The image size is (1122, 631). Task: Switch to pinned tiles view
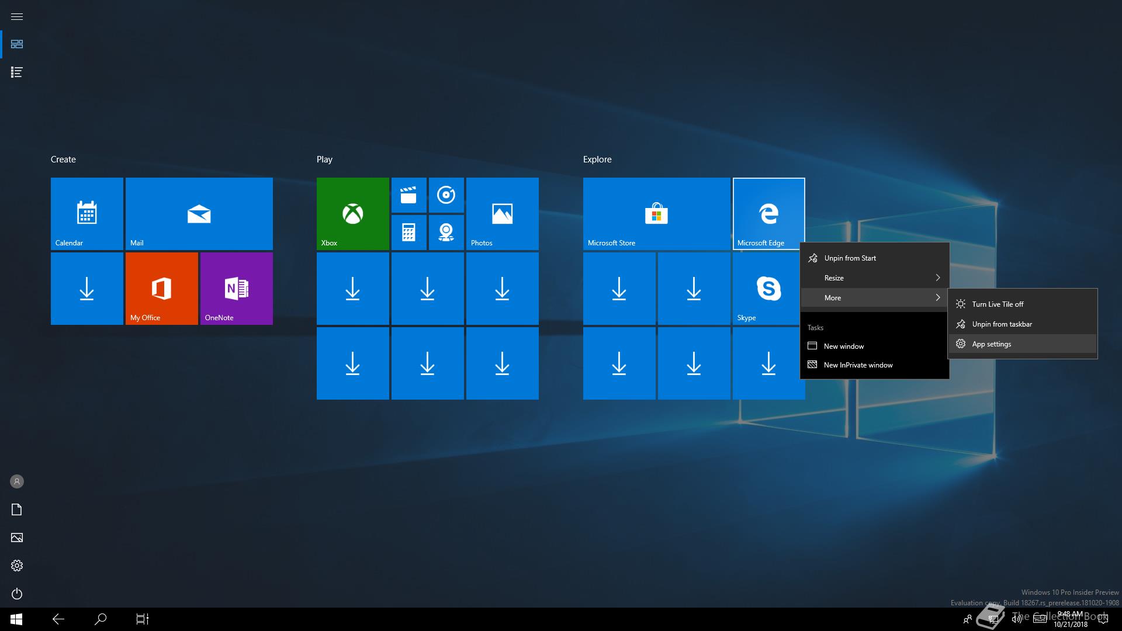[x=17, y=44]
